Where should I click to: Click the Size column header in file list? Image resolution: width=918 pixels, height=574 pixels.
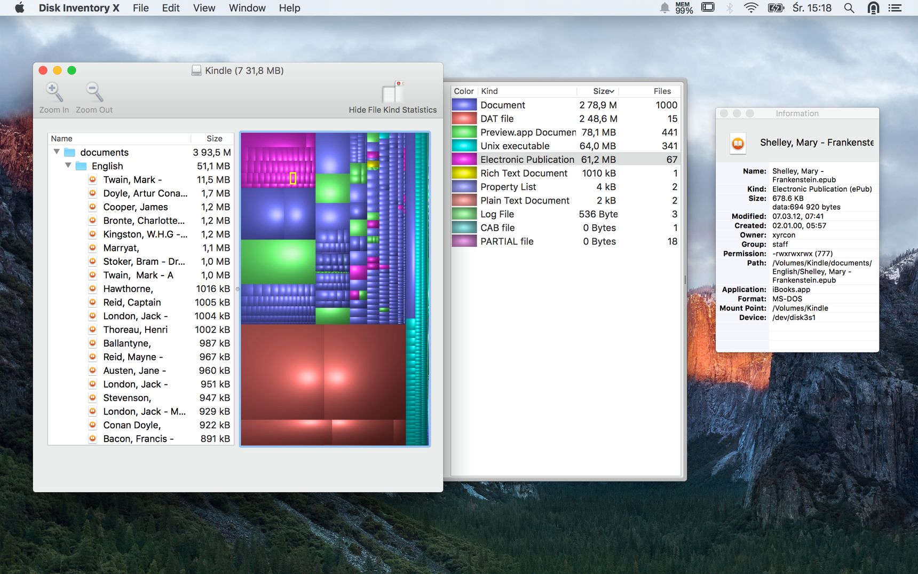(x=212, y=138)
